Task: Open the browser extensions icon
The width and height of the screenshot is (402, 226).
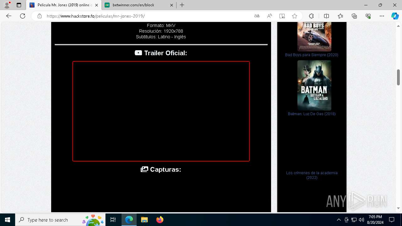Action: [x=311, y=16]
